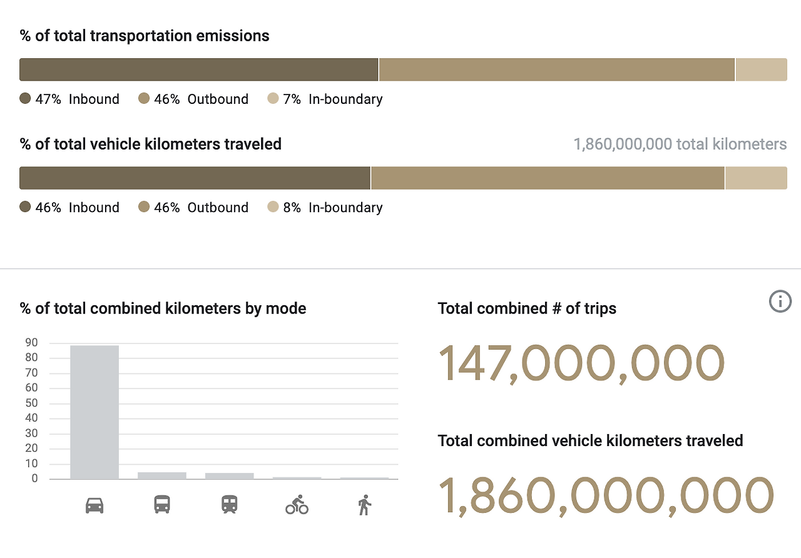Select the walking pedestrian icon
The image size is (801, 558).
364,504
